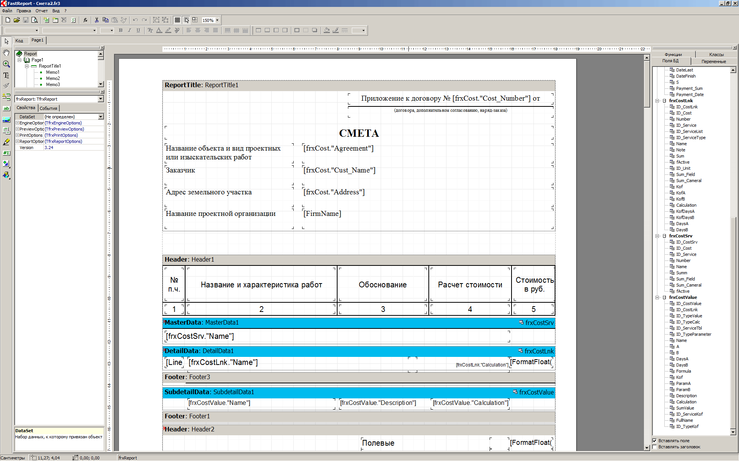Image resolution: width=739 pixels, height=461 pixels.
Task: Switch to the Переменные tab
Action: pos(714,61)
